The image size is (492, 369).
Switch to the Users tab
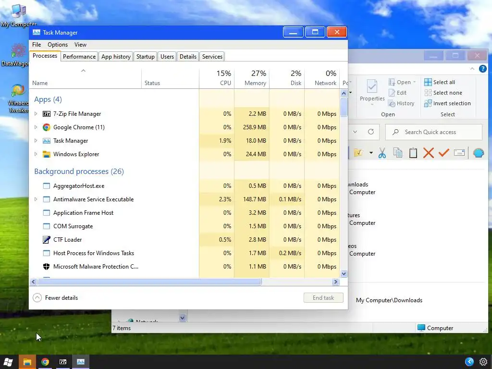point(167,57)
